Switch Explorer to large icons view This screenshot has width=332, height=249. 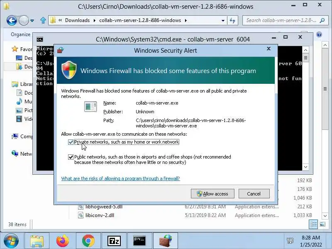tap(322, 224)
